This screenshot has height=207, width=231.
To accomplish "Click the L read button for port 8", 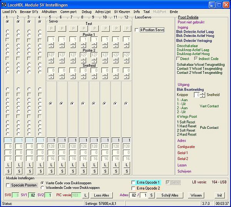I will click(84, 165).
